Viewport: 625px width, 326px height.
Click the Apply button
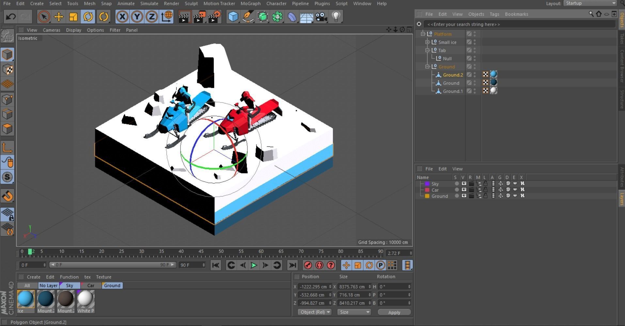[394, 312]
